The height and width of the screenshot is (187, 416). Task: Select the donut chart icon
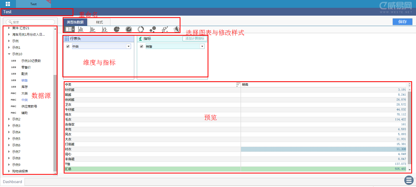click(x=141, y=29)
